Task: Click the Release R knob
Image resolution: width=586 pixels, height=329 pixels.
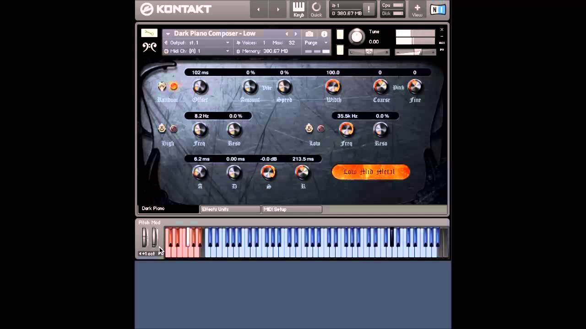Action: coord(303,172)
